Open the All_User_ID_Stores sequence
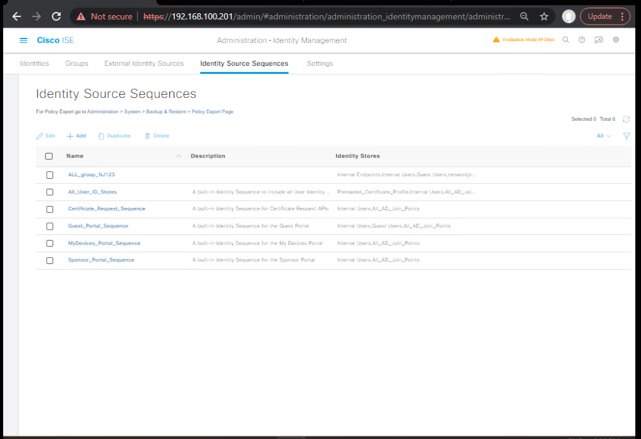 pyautogui.click(x=92, y=191)
